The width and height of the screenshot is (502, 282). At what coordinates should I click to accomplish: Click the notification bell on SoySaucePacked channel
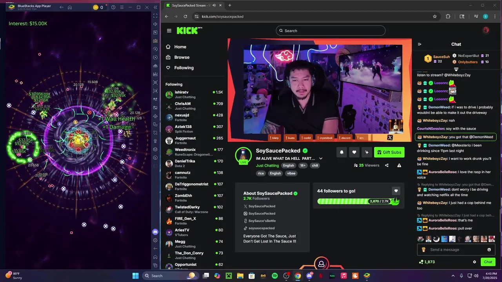(342, 152)
